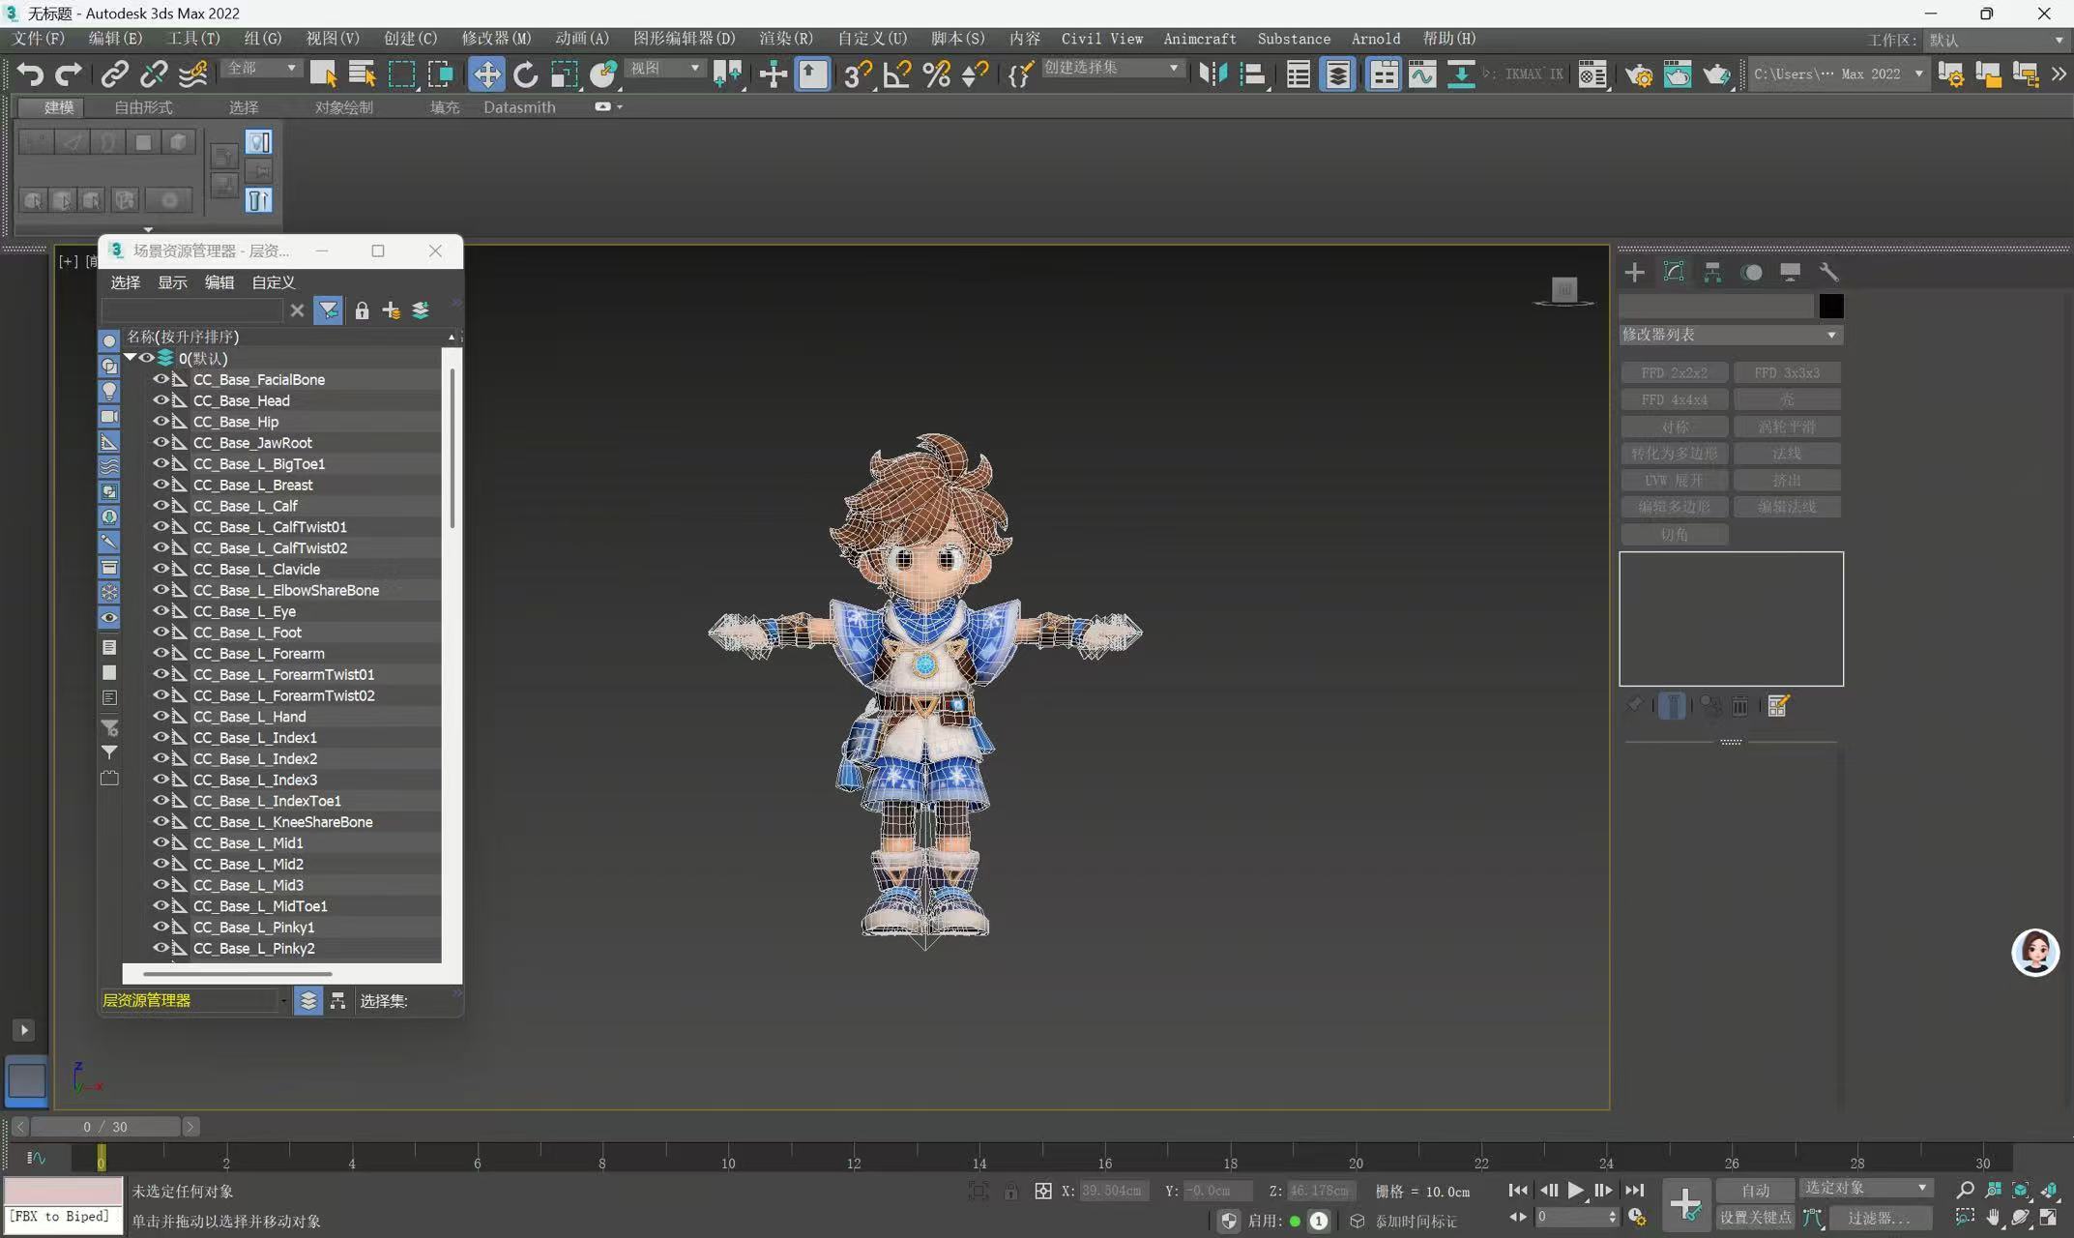Lock cell editing with the padlock icon
Image resolution: width=2074 pixels, height=1238 pixels.
point(362,310)
